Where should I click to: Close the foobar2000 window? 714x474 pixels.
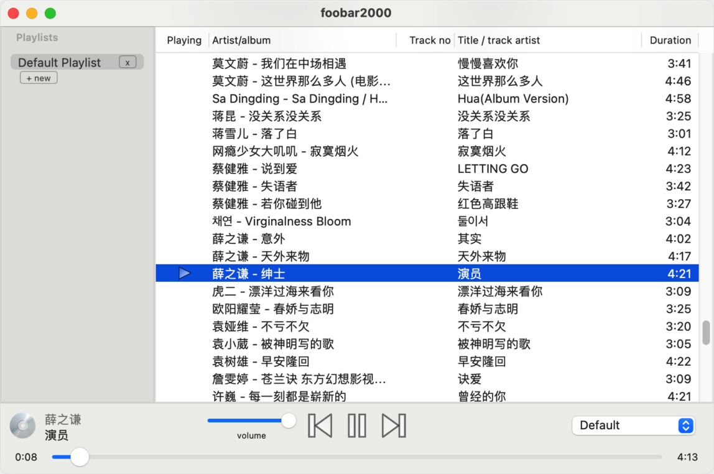[14, 13]
